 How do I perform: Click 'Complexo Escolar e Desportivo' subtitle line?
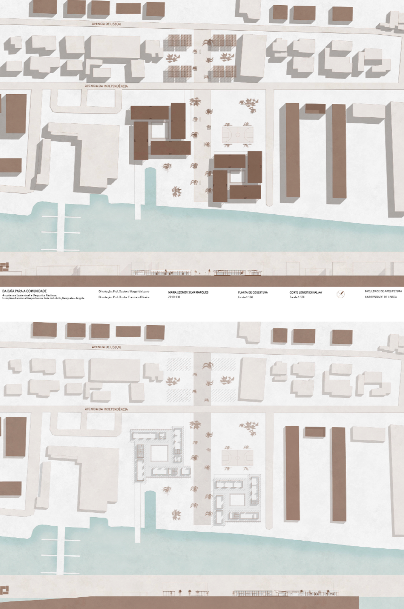click(43, 298)
